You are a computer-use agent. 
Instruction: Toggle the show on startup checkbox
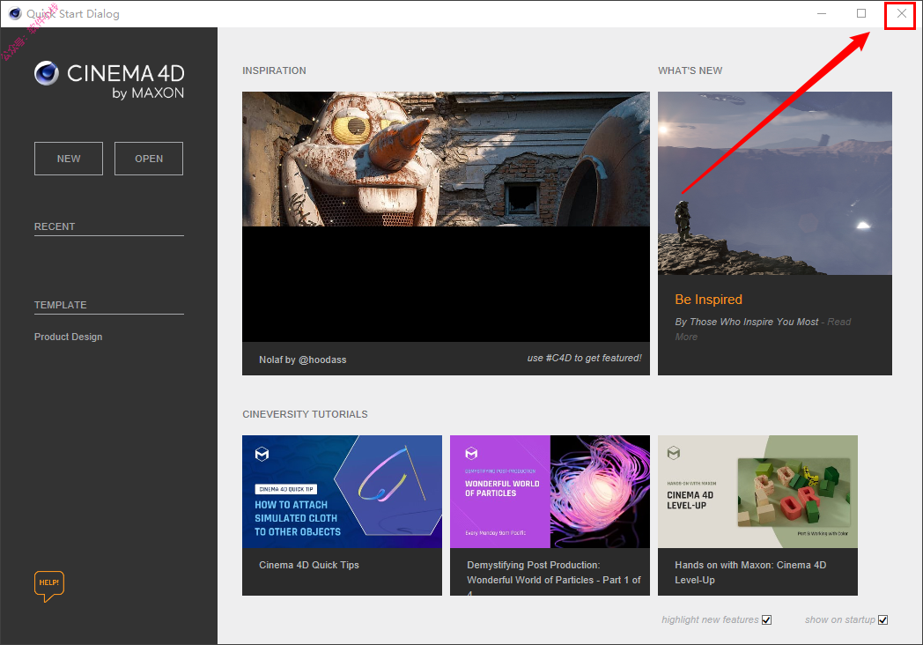(883, 619)
